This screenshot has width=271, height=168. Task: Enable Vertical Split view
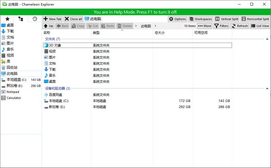pos(227,19)
